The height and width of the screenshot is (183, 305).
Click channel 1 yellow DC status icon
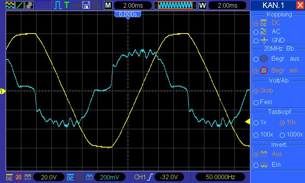9,177
